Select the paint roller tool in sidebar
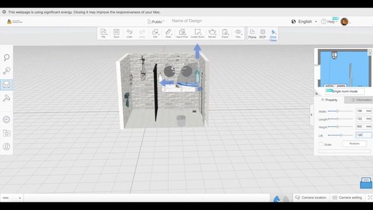 coord(6,98)
